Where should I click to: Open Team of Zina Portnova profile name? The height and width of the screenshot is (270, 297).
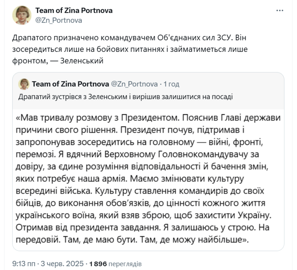(x=74, y=10)
